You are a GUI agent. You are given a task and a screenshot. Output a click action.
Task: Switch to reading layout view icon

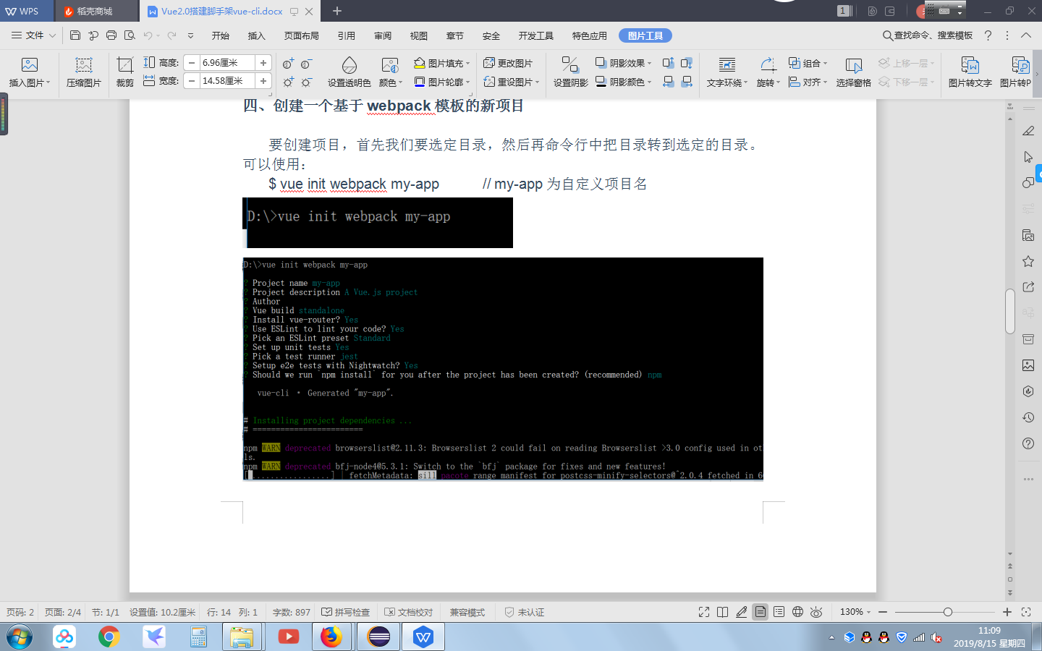[722, 612]
